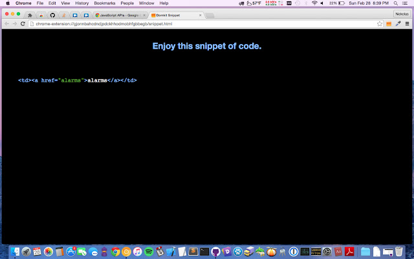Open Activity Monitor from the Dock
Image resolution: width=414 pixels, height=259 pixels.
coord(305,251)
